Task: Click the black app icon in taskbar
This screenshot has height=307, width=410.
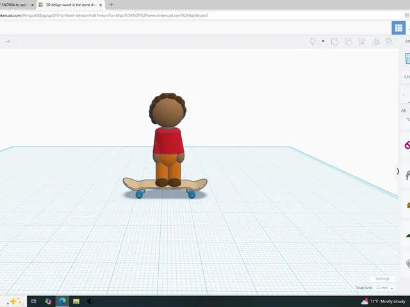Action: [x=90, y=301]
